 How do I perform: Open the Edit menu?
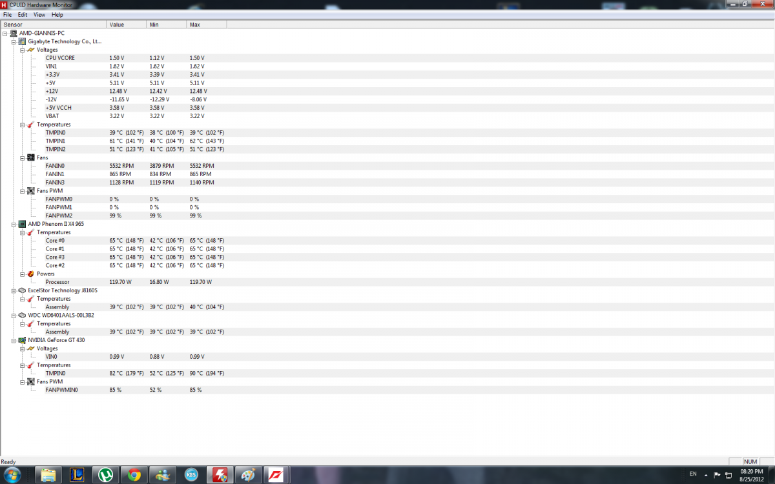pos(23,14)
